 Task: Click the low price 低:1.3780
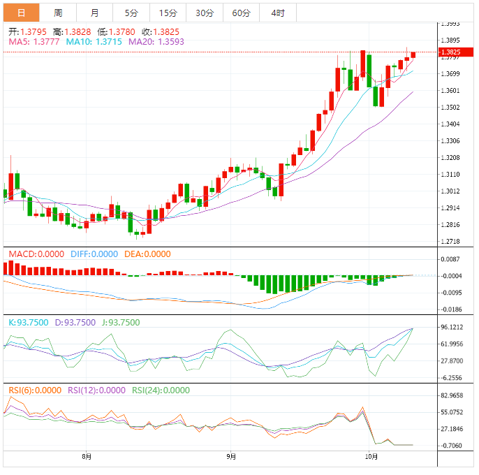(x=117, y=32)
